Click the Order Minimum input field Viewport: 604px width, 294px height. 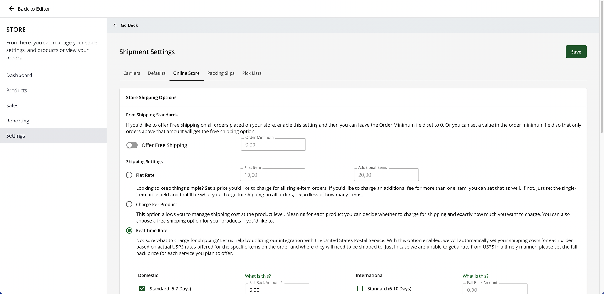(x=273, y=144)
